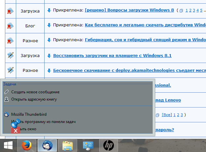The image size is (206, 152).
Task: Open File Explorer from taskbar
Action: [68, 145]
